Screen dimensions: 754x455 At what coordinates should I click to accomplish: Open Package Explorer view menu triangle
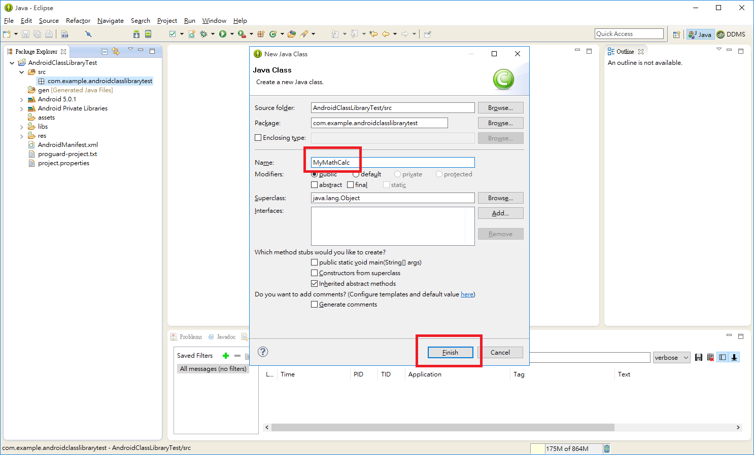pos(130,50)
